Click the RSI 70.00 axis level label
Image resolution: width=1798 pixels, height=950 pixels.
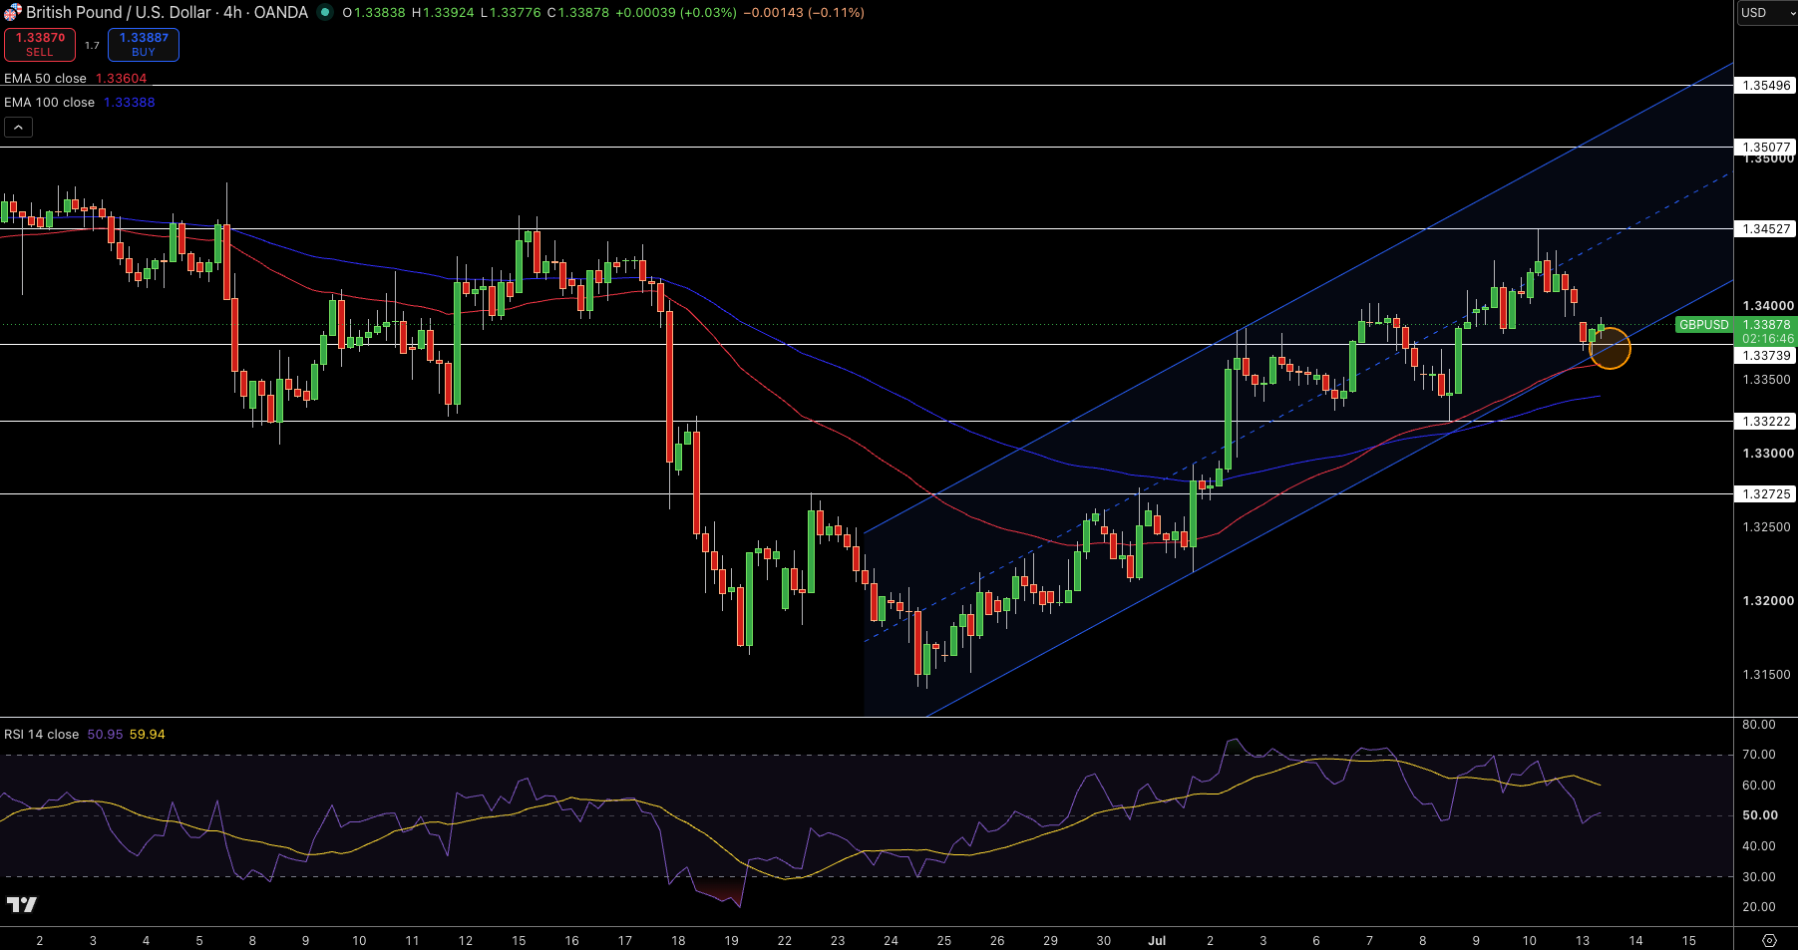[x=1759, y=755]
